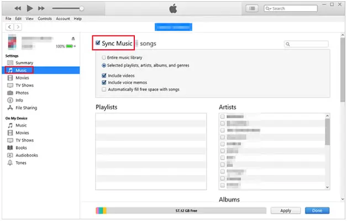Go back with the left chevron button
The height and width of the screenshot is (221, 347).
coord(9,27)
